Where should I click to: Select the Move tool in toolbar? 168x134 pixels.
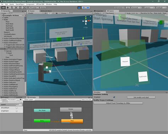(x=7, y=8)
